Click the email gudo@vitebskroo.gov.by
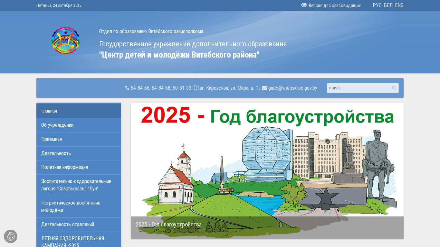The image size is (440, 247). [293, 88]
